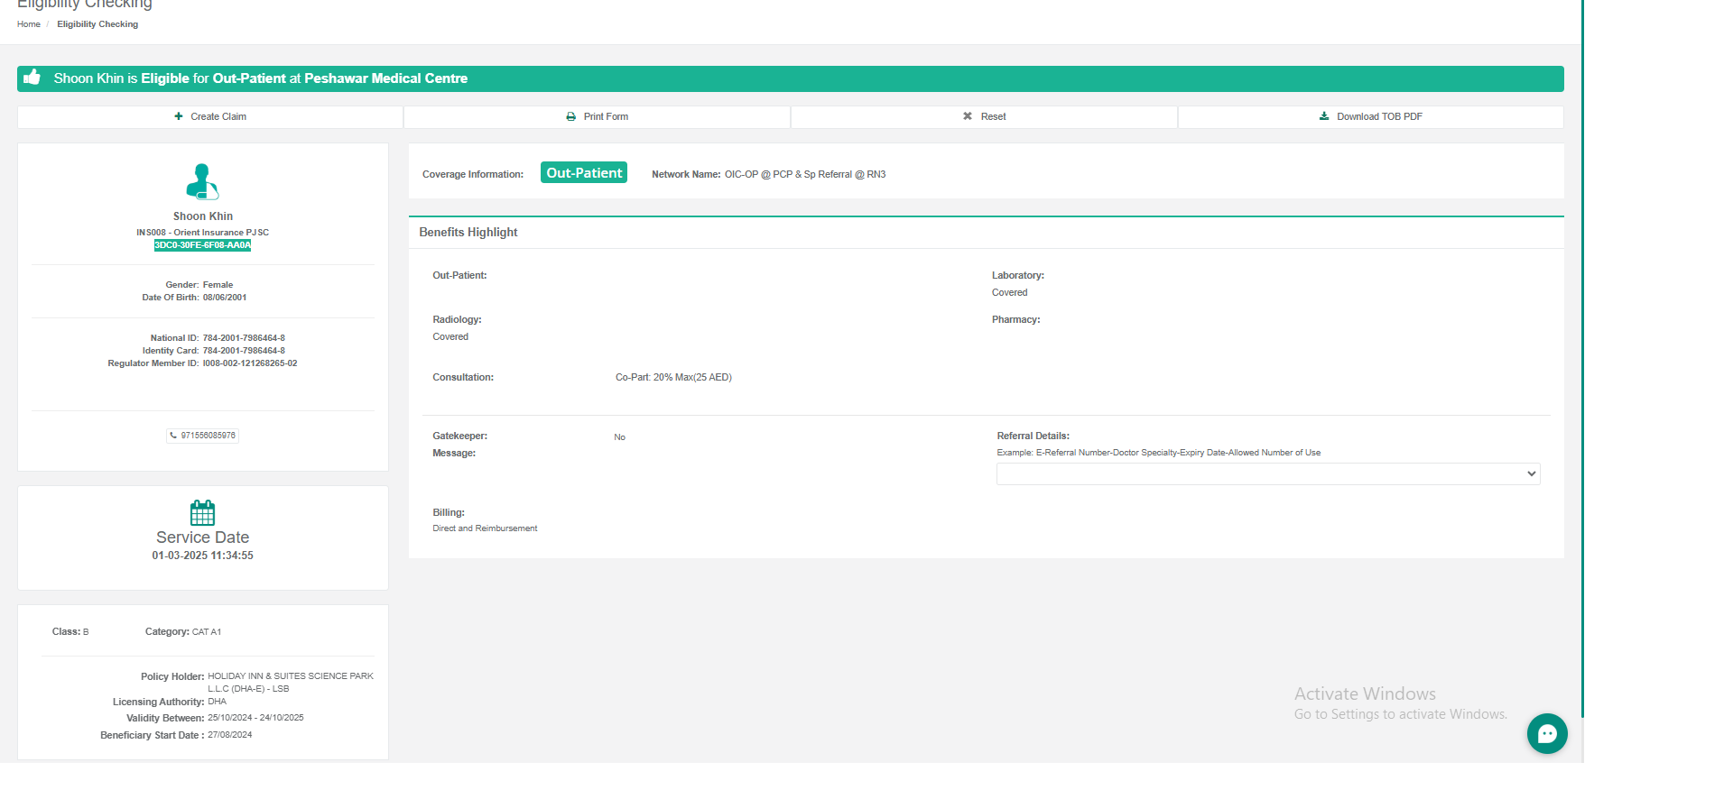Click the green Out-Patient coverage badge
The image size is (1724, 790).
tap(584, 173)
